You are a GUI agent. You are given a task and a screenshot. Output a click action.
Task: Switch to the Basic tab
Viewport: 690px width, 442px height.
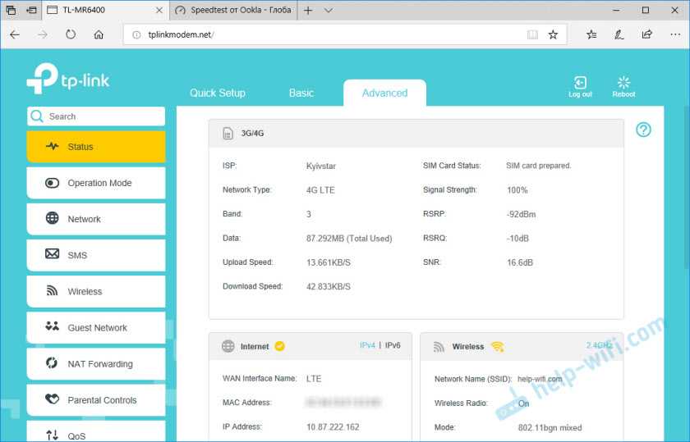point(301,93)
